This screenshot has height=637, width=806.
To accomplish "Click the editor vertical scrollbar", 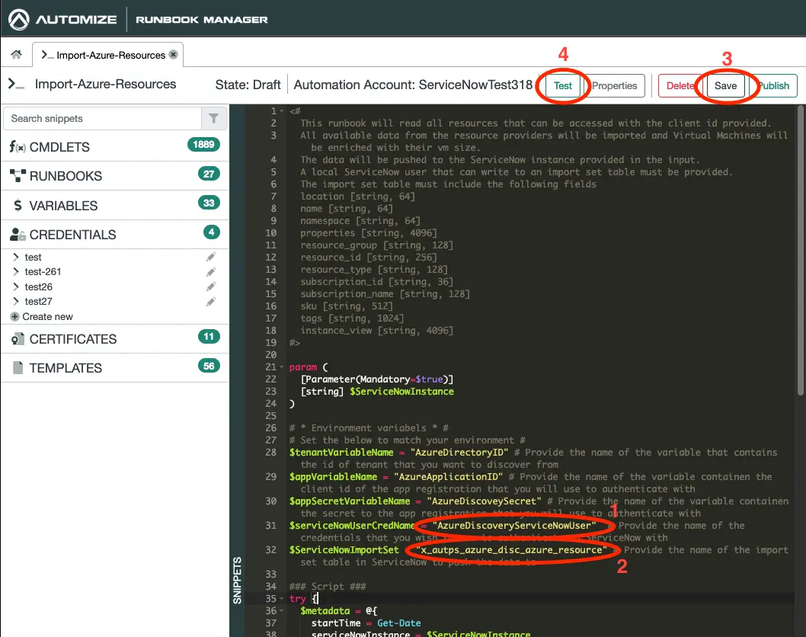I will [801, 251].
